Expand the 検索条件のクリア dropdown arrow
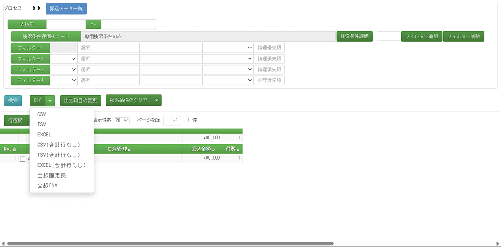This screenshot has height=247, width=501. [156, 100]
